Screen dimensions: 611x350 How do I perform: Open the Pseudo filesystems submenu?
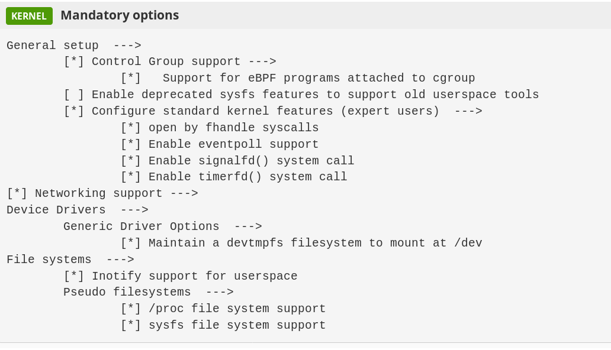pyautogui.click(x=149, y=292)
